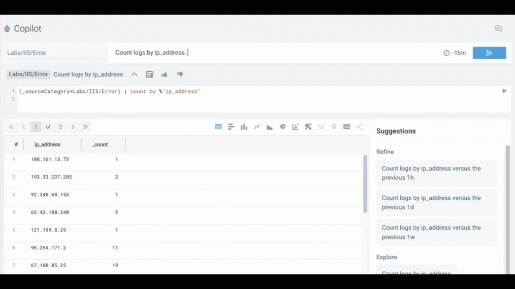Open the Labs/IIS/Error source category selector
Screen dimensions: 515x289
point(55,53)
